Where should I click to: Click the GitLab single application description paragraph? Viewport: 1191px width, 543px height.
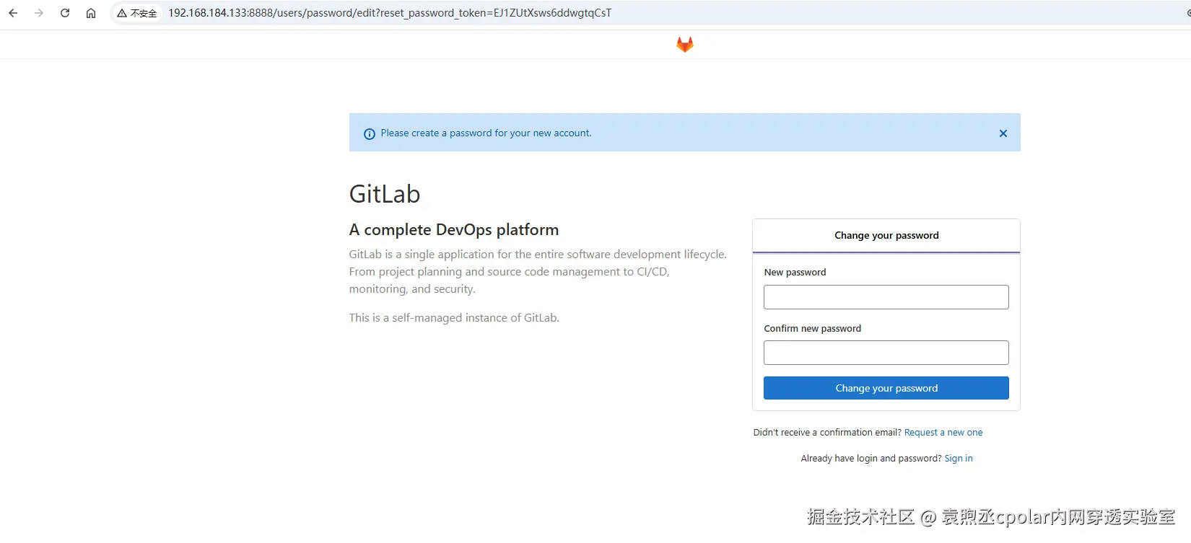pyautogui.click(x=538, y=272)
